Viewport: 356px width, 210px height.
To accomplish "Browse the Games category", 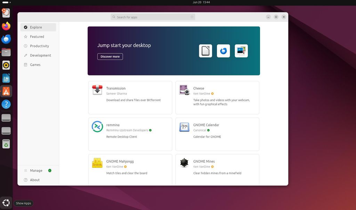I will [35, 64].
